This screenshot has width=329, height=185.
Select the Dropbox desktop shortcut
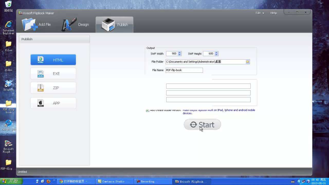tap(8, 86)
